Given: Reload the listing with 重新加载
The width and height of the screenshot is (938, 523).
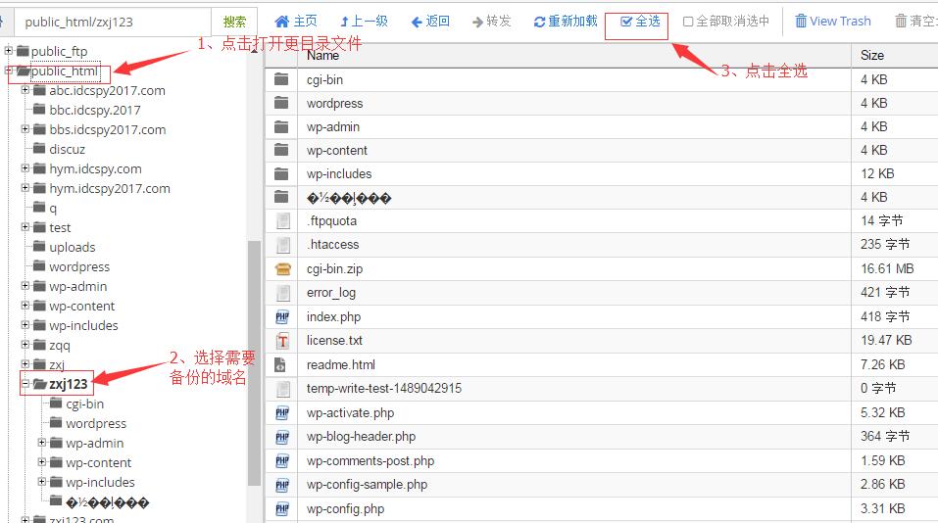Looking at the screenshot, I should click(566, 21).
